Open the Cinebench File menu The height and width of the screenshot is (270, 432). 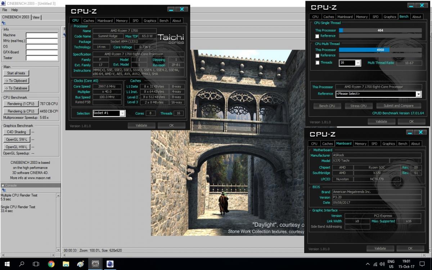point(5,10)
